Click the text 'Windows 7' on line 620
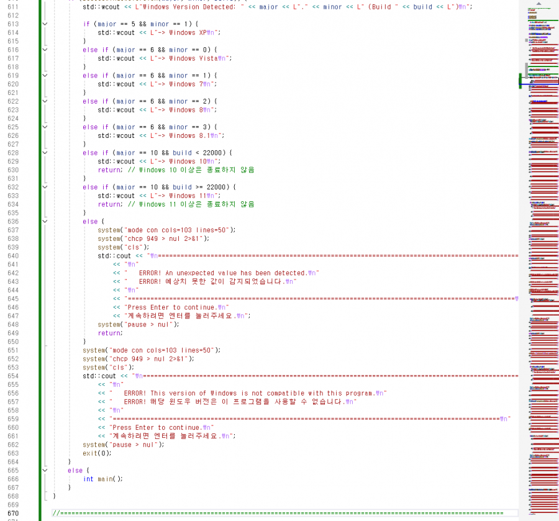This screenshot has height=521, width=559. (x=186, y=84)
